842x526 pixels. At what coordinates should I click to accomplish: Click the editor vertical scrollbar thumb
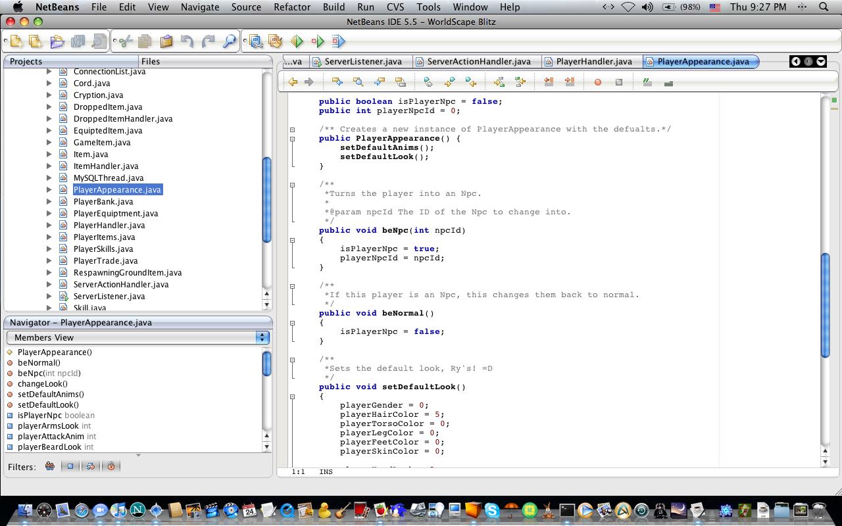point(826,305)
